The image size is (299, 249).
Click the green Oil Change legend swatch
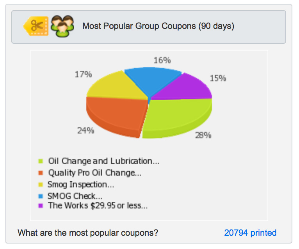41,161
